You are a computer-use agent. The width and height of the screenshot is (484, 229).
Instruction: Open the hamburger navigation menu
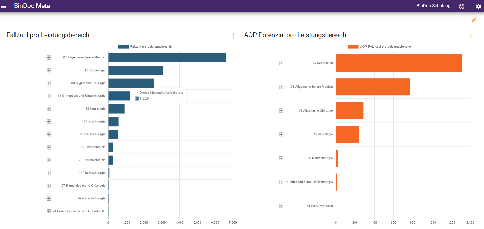tap(3, 6)
